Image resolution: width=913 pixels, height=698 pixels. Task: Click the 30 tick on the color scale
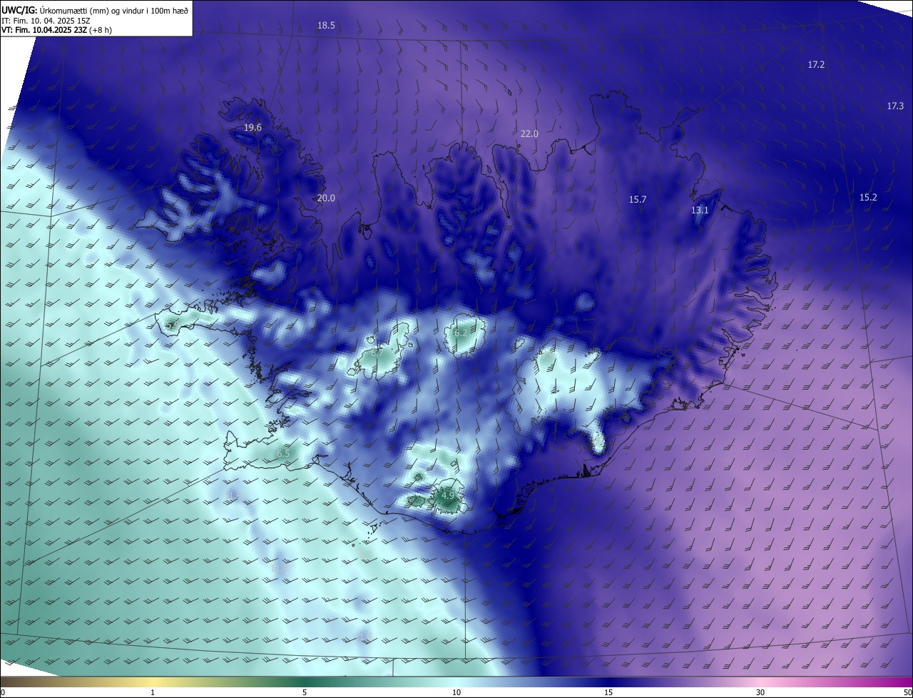760,693
